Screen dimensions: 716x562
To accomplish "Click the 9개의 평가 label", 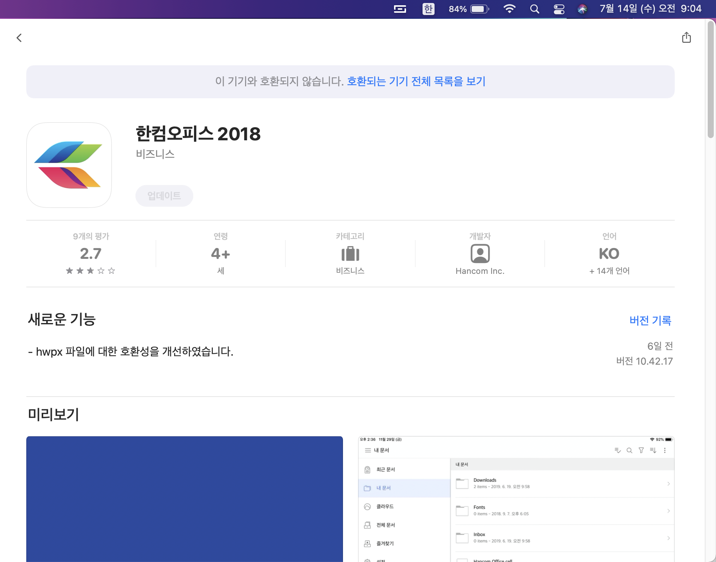I will (x=91, y=236).
